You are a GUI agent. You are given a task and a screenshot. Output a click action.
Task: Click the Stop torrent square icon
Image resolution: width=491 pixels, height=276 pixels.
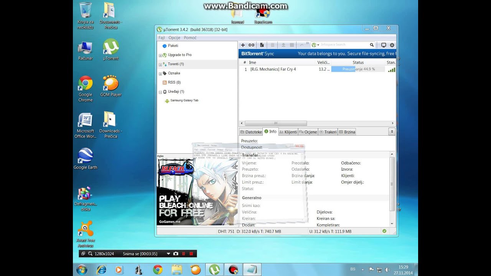pos(292,45)
